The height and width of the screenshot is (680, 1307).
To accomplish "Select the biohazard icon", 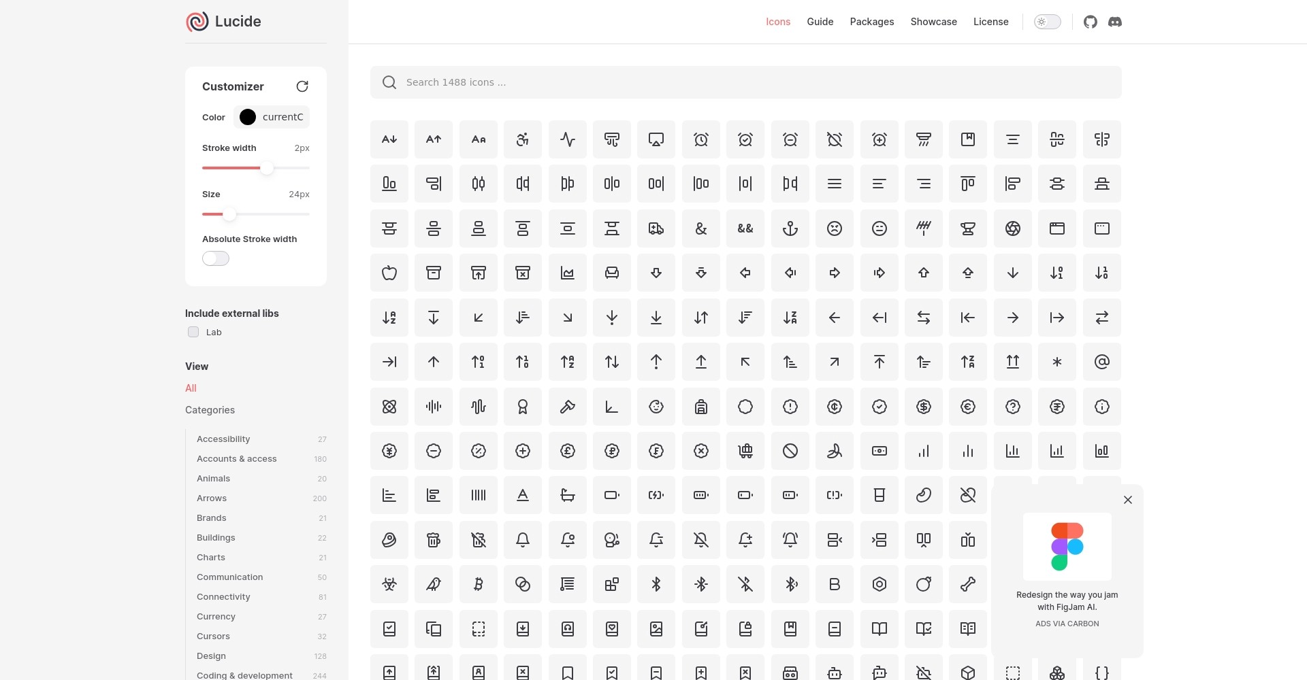I will coord(389,584).
